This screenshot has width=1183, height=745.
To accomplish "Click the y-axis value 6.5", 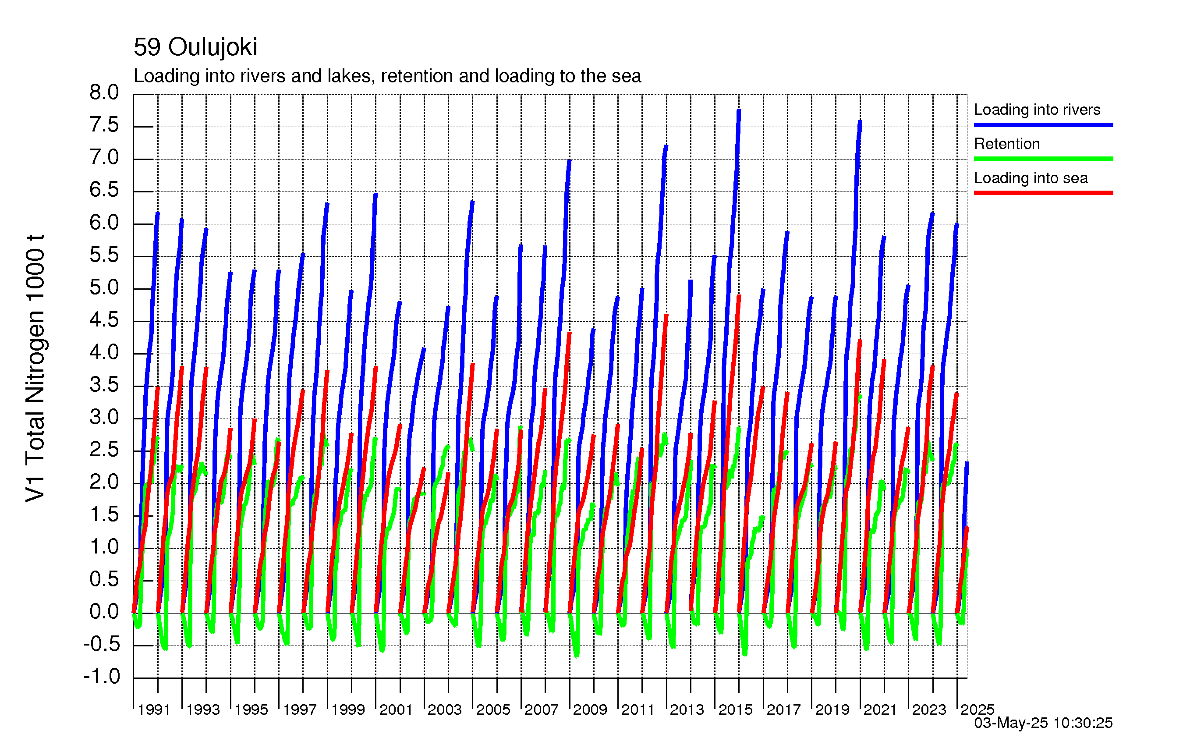I will pyautogui.click(x=104, y=190).
